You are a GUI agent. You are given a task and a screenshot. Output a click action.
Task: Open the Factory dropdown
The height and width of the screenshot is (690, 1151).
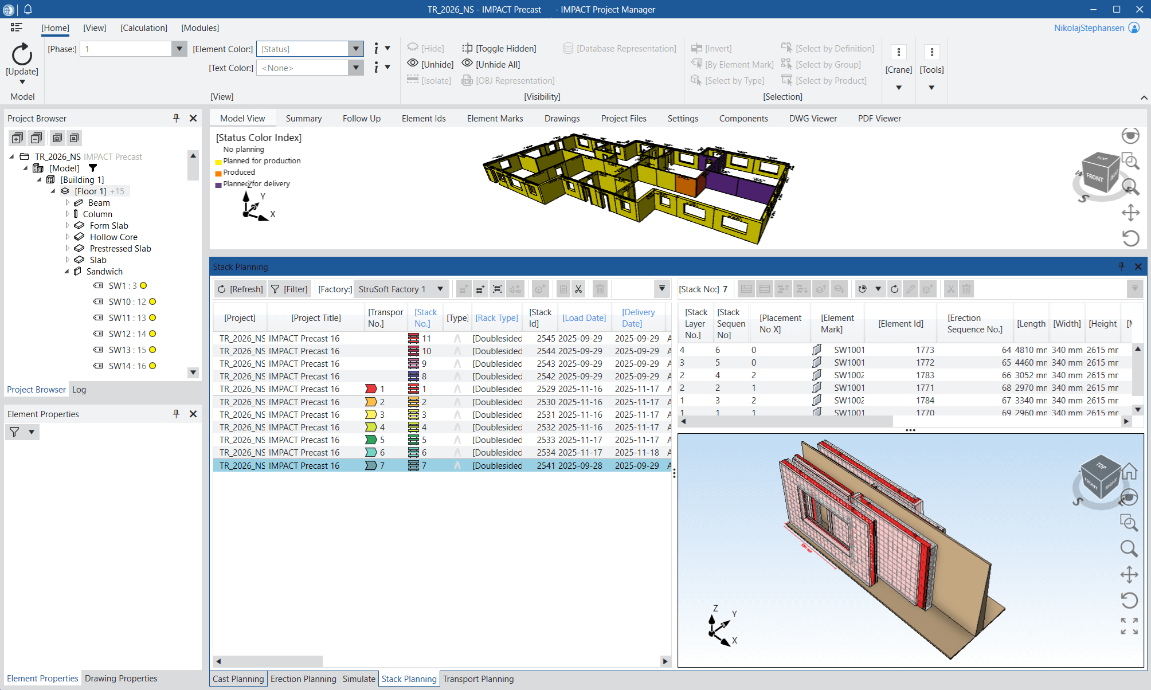click(440, 289)
